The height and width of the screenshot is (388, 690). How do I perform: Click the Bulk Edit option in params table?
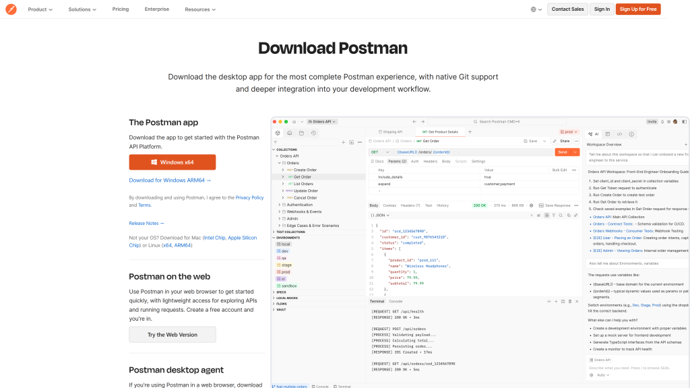coord(559,170)
